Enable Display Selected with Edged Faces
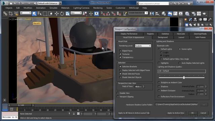The width and height of the screenshot is (215, 121). tap(120, 70)
